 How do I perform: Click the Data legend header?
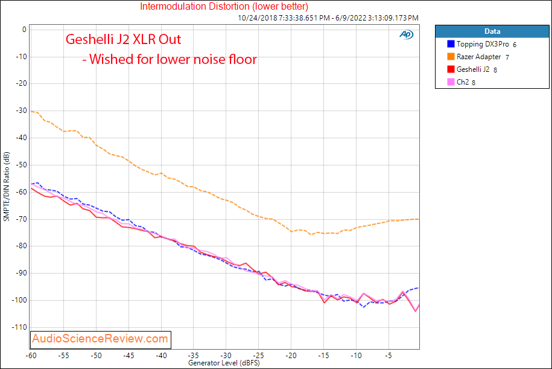point(492,31)
